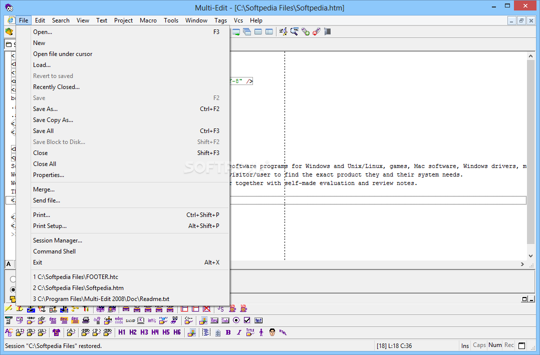Insert <UL> unordered list tag
The width and height of the screenshot is (540, 355).
[x=42, y=332]
